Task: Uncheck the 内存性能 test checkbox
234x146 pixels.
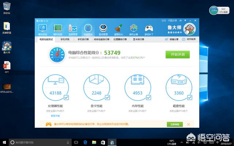Action: click(149, 97)
